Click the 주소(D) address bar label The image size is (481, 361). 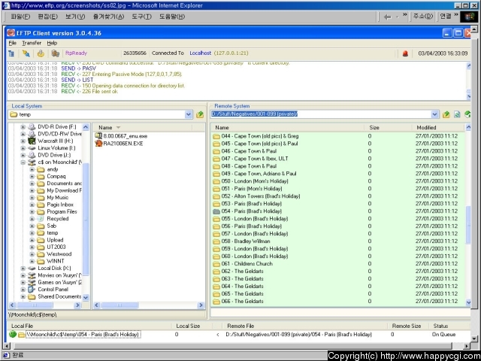tap(423, 16)
